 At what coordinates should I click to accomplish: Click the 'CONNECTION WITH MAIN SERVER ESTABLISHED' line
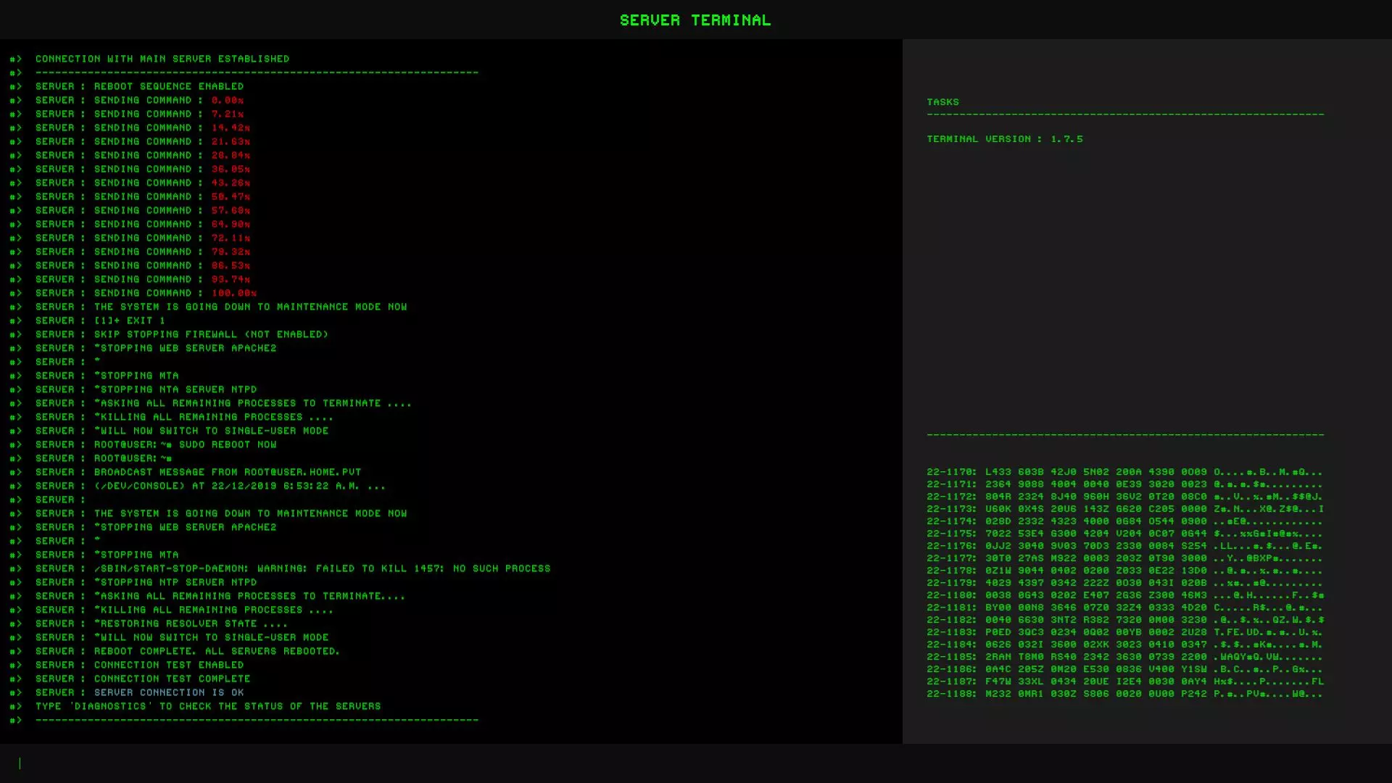coord(162,59)
